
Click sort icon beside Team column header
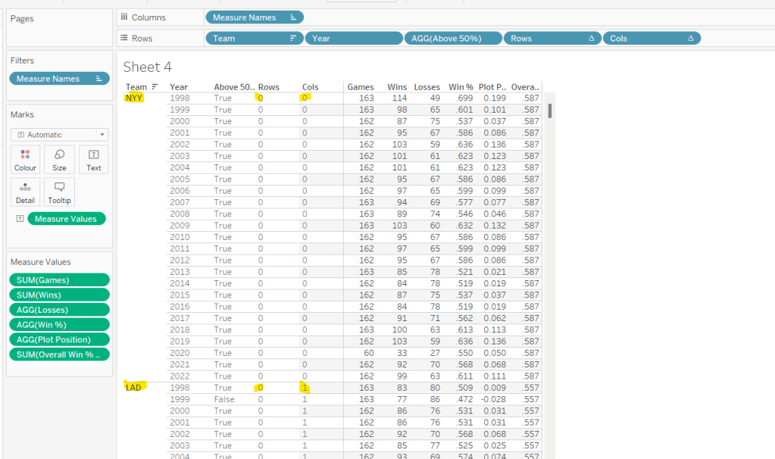(155, 87)
